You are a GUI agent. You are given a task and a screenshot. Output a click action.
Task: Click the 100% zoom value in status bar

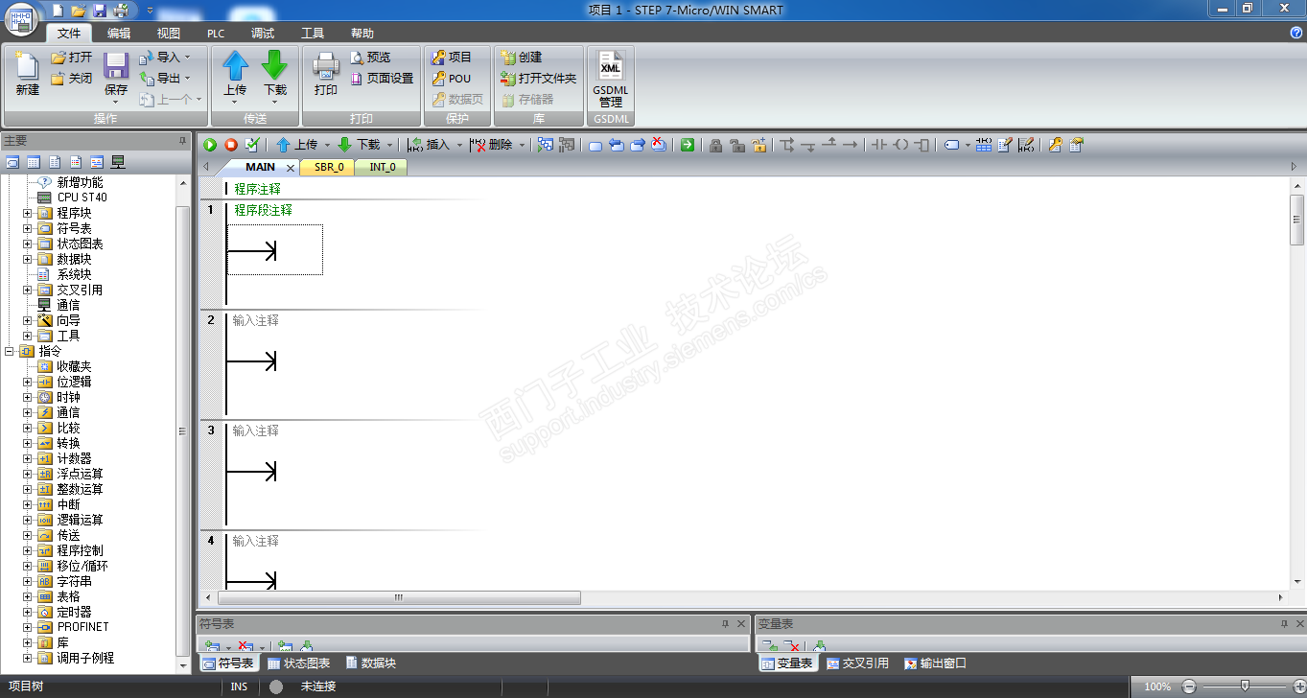coord(1157,686)
